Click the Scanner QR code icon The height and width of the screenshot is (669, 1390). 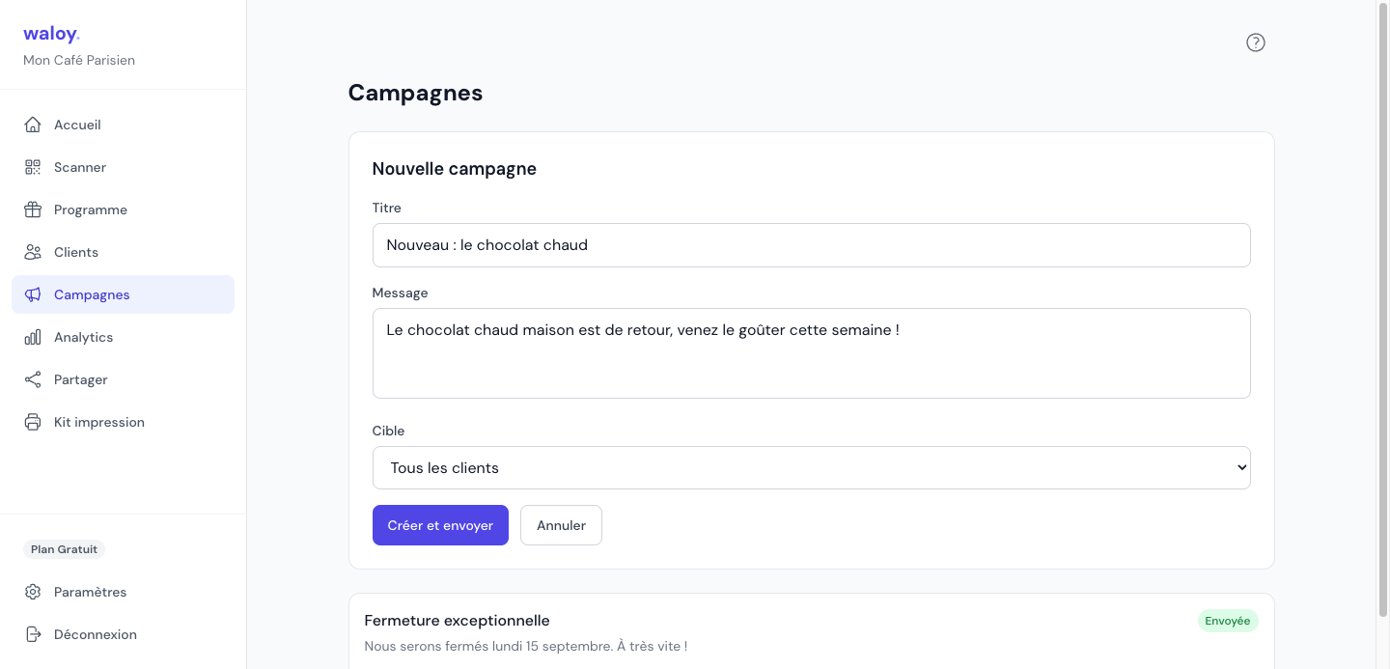coord(33,167)
